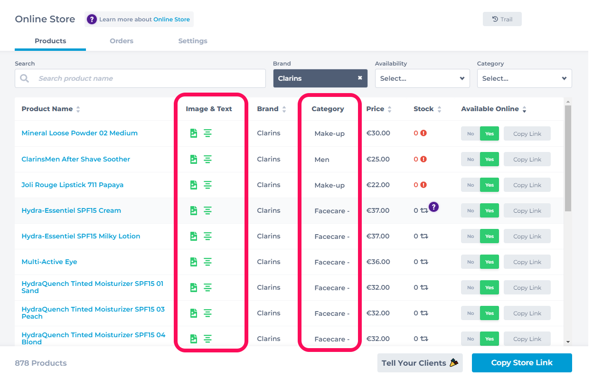
Task: Copy link for Mineral Loose Powder 02 Medium
Action: (527, 133)
